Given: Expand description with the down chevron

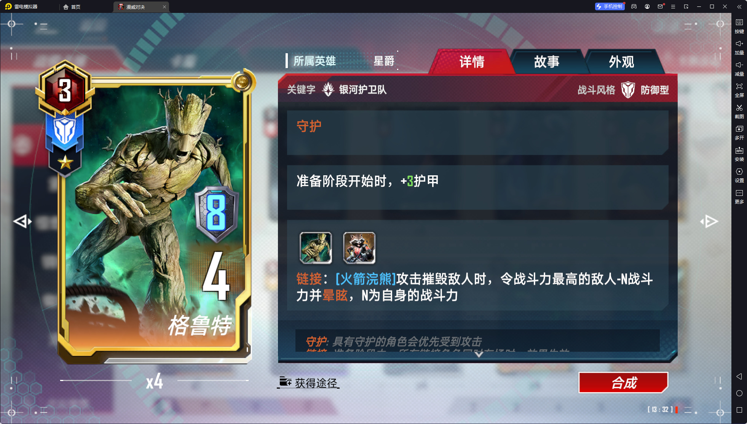Looking at the screenshot, I should click(x=479, y=354).
